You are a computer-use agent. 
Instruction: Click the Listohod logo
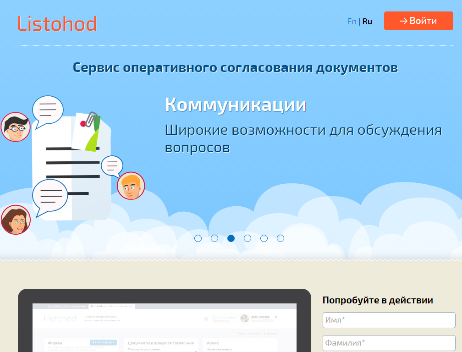57,23
